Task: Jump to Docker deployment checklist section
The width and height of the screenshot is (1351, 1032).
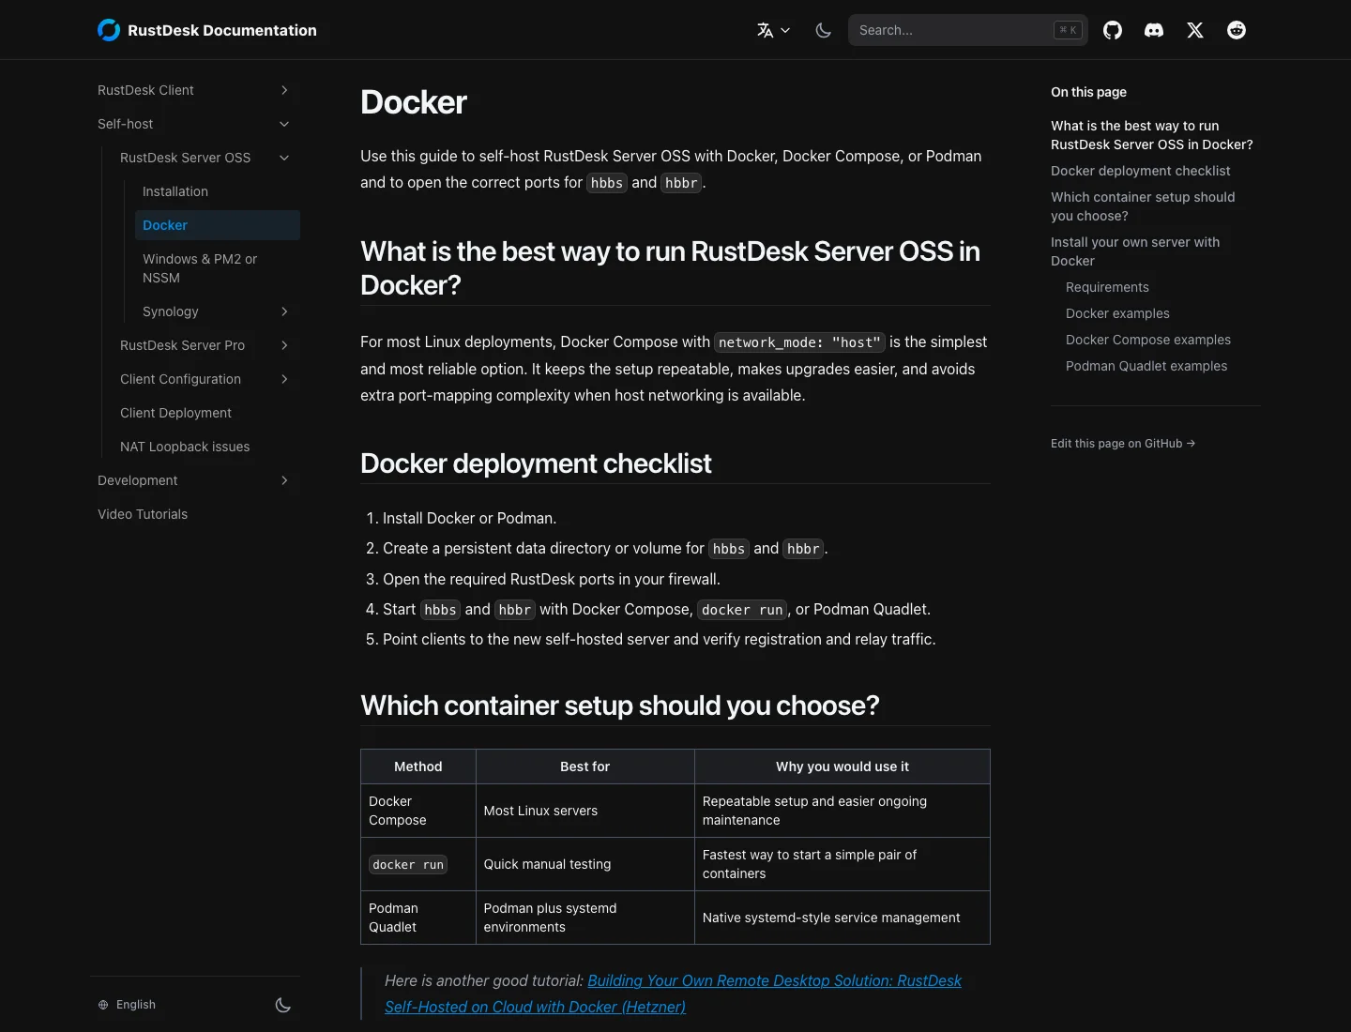Action: pyautogui.click(x=1140, y=171)
